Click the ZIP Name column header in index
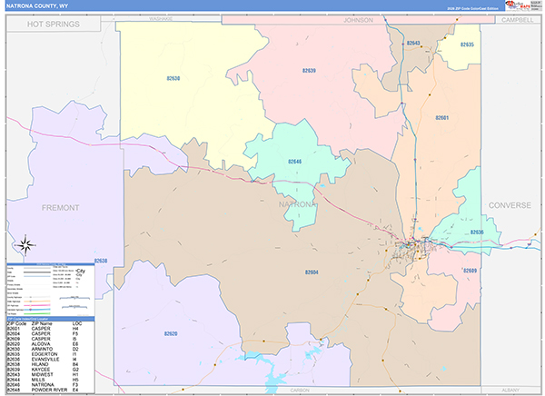 (42, 323)
